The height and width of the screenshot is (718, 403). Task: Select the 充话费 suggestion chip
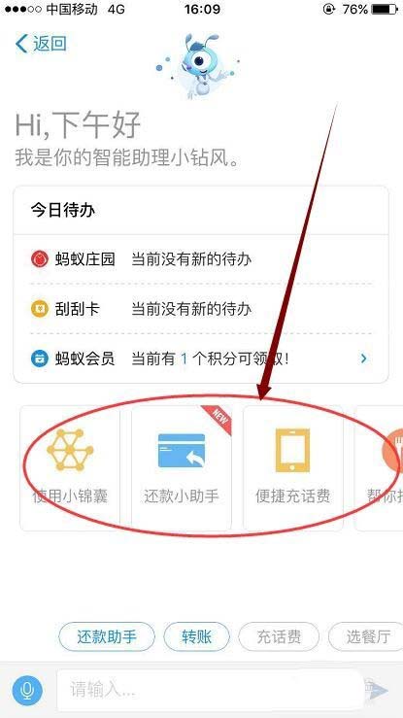[x=279, y=637]
